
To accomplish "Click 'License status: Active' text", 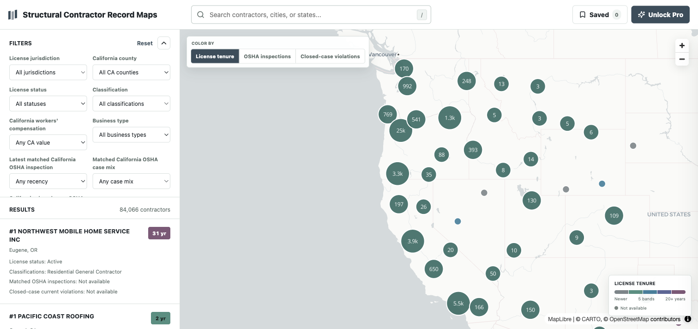I will point(36,262).
